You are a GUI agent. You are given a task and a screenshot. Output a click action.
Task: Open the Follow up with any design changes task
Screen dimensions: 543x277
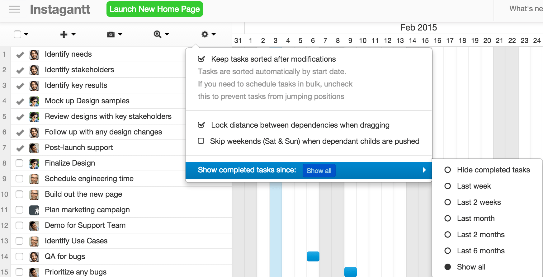[x=103, y=132]
